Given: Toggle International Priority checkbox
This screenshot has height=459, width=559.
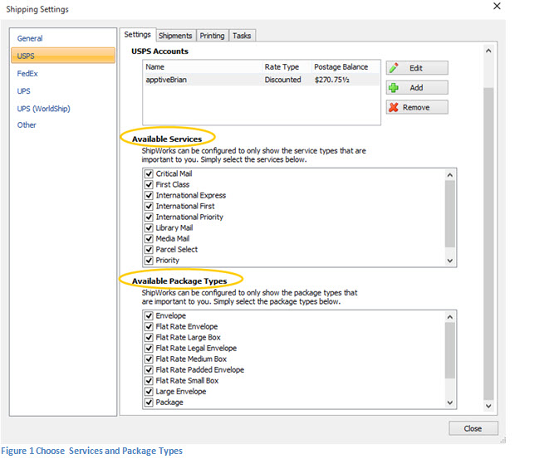Looking at the screenshot, I should pos(149,217).
